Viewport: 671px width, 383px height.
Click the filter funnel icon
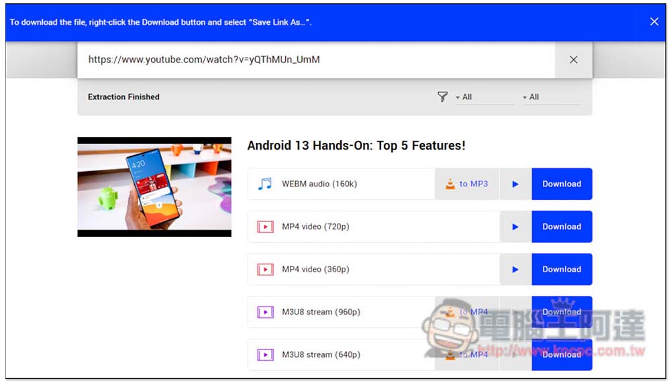pyautogui.click(x=442, y=97)
